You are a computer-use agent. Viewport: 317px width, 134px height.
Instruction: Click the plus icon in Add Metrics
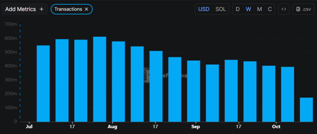coord(41,9)
